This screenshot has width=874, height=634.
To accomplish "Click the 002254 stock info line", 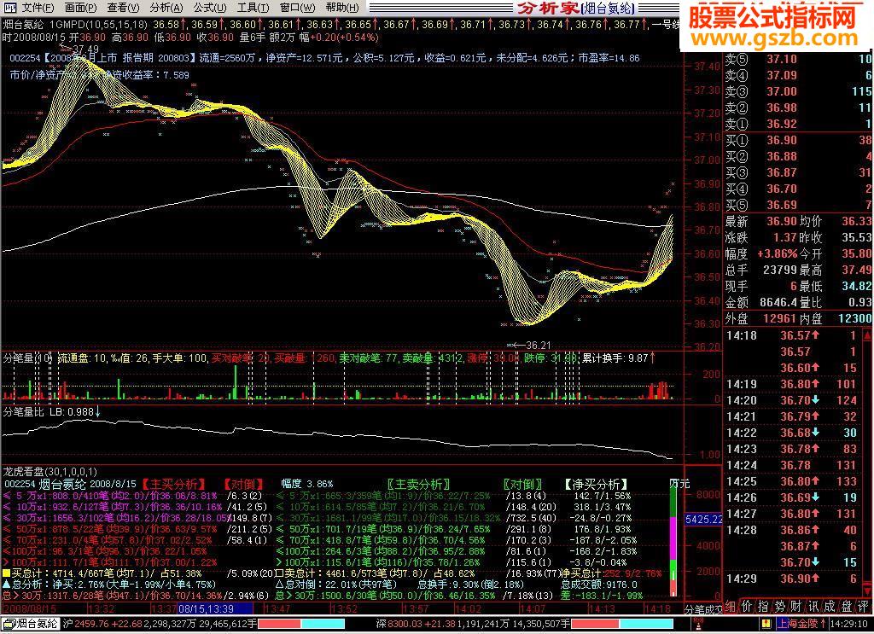I will pyautogui.click(x=324, y=58).
